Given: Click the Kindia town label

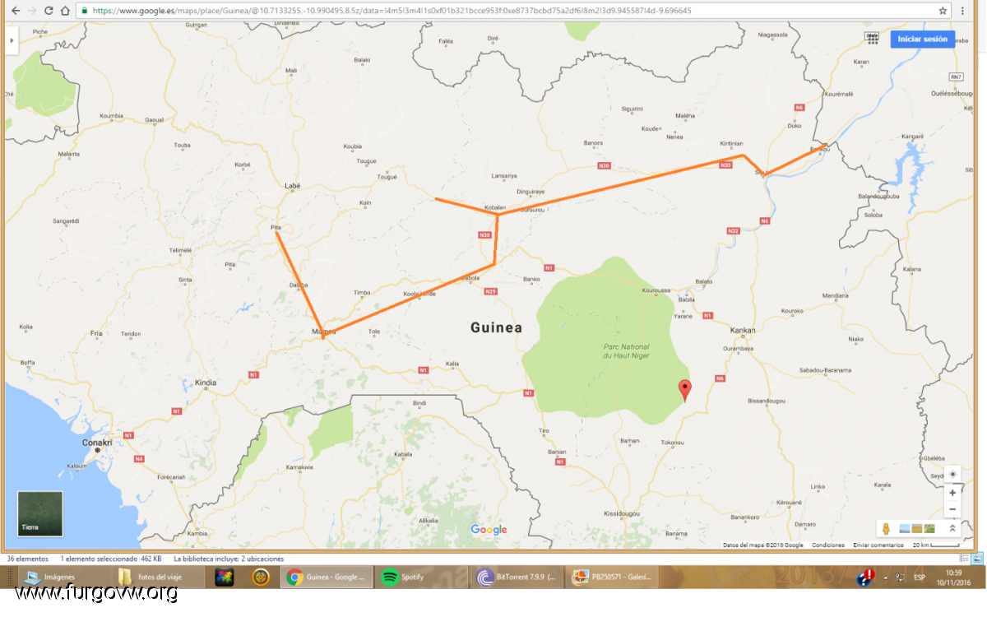Looking at the screenshot, I should click(206, 383).
